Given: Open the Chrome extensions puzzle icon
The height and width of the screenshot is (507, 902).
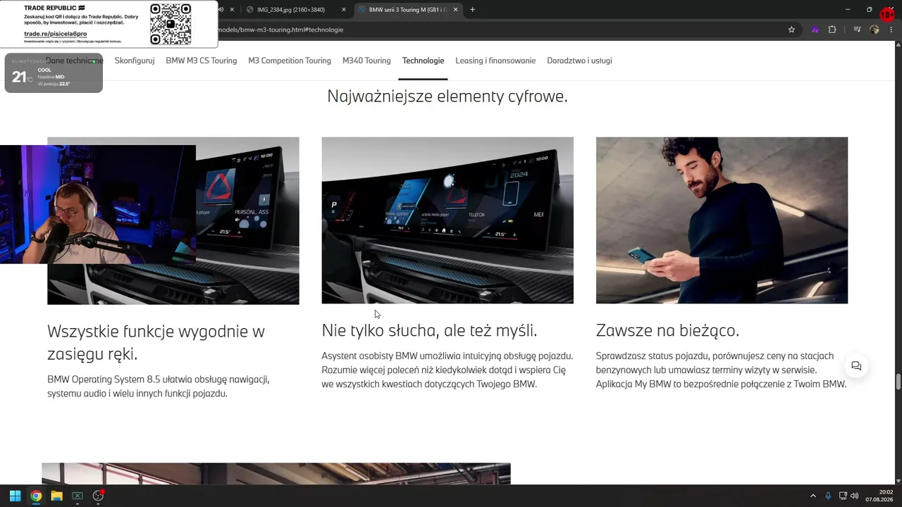Looking at the screenshot, I should point(832,30).
